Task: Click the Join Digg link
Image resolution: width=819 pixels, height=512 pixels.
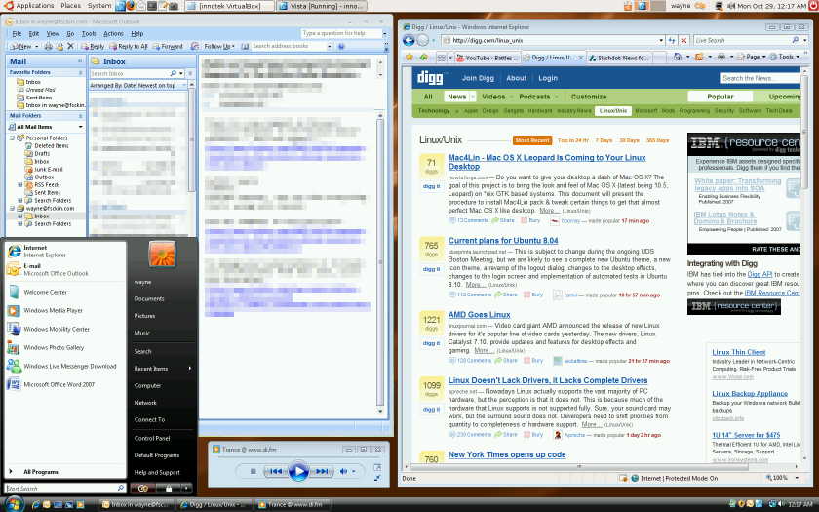Action: (478, 78)
